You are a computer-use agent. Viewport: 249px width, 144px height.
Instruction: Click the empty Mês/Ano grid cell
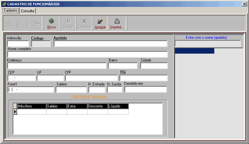click(32, 112)
